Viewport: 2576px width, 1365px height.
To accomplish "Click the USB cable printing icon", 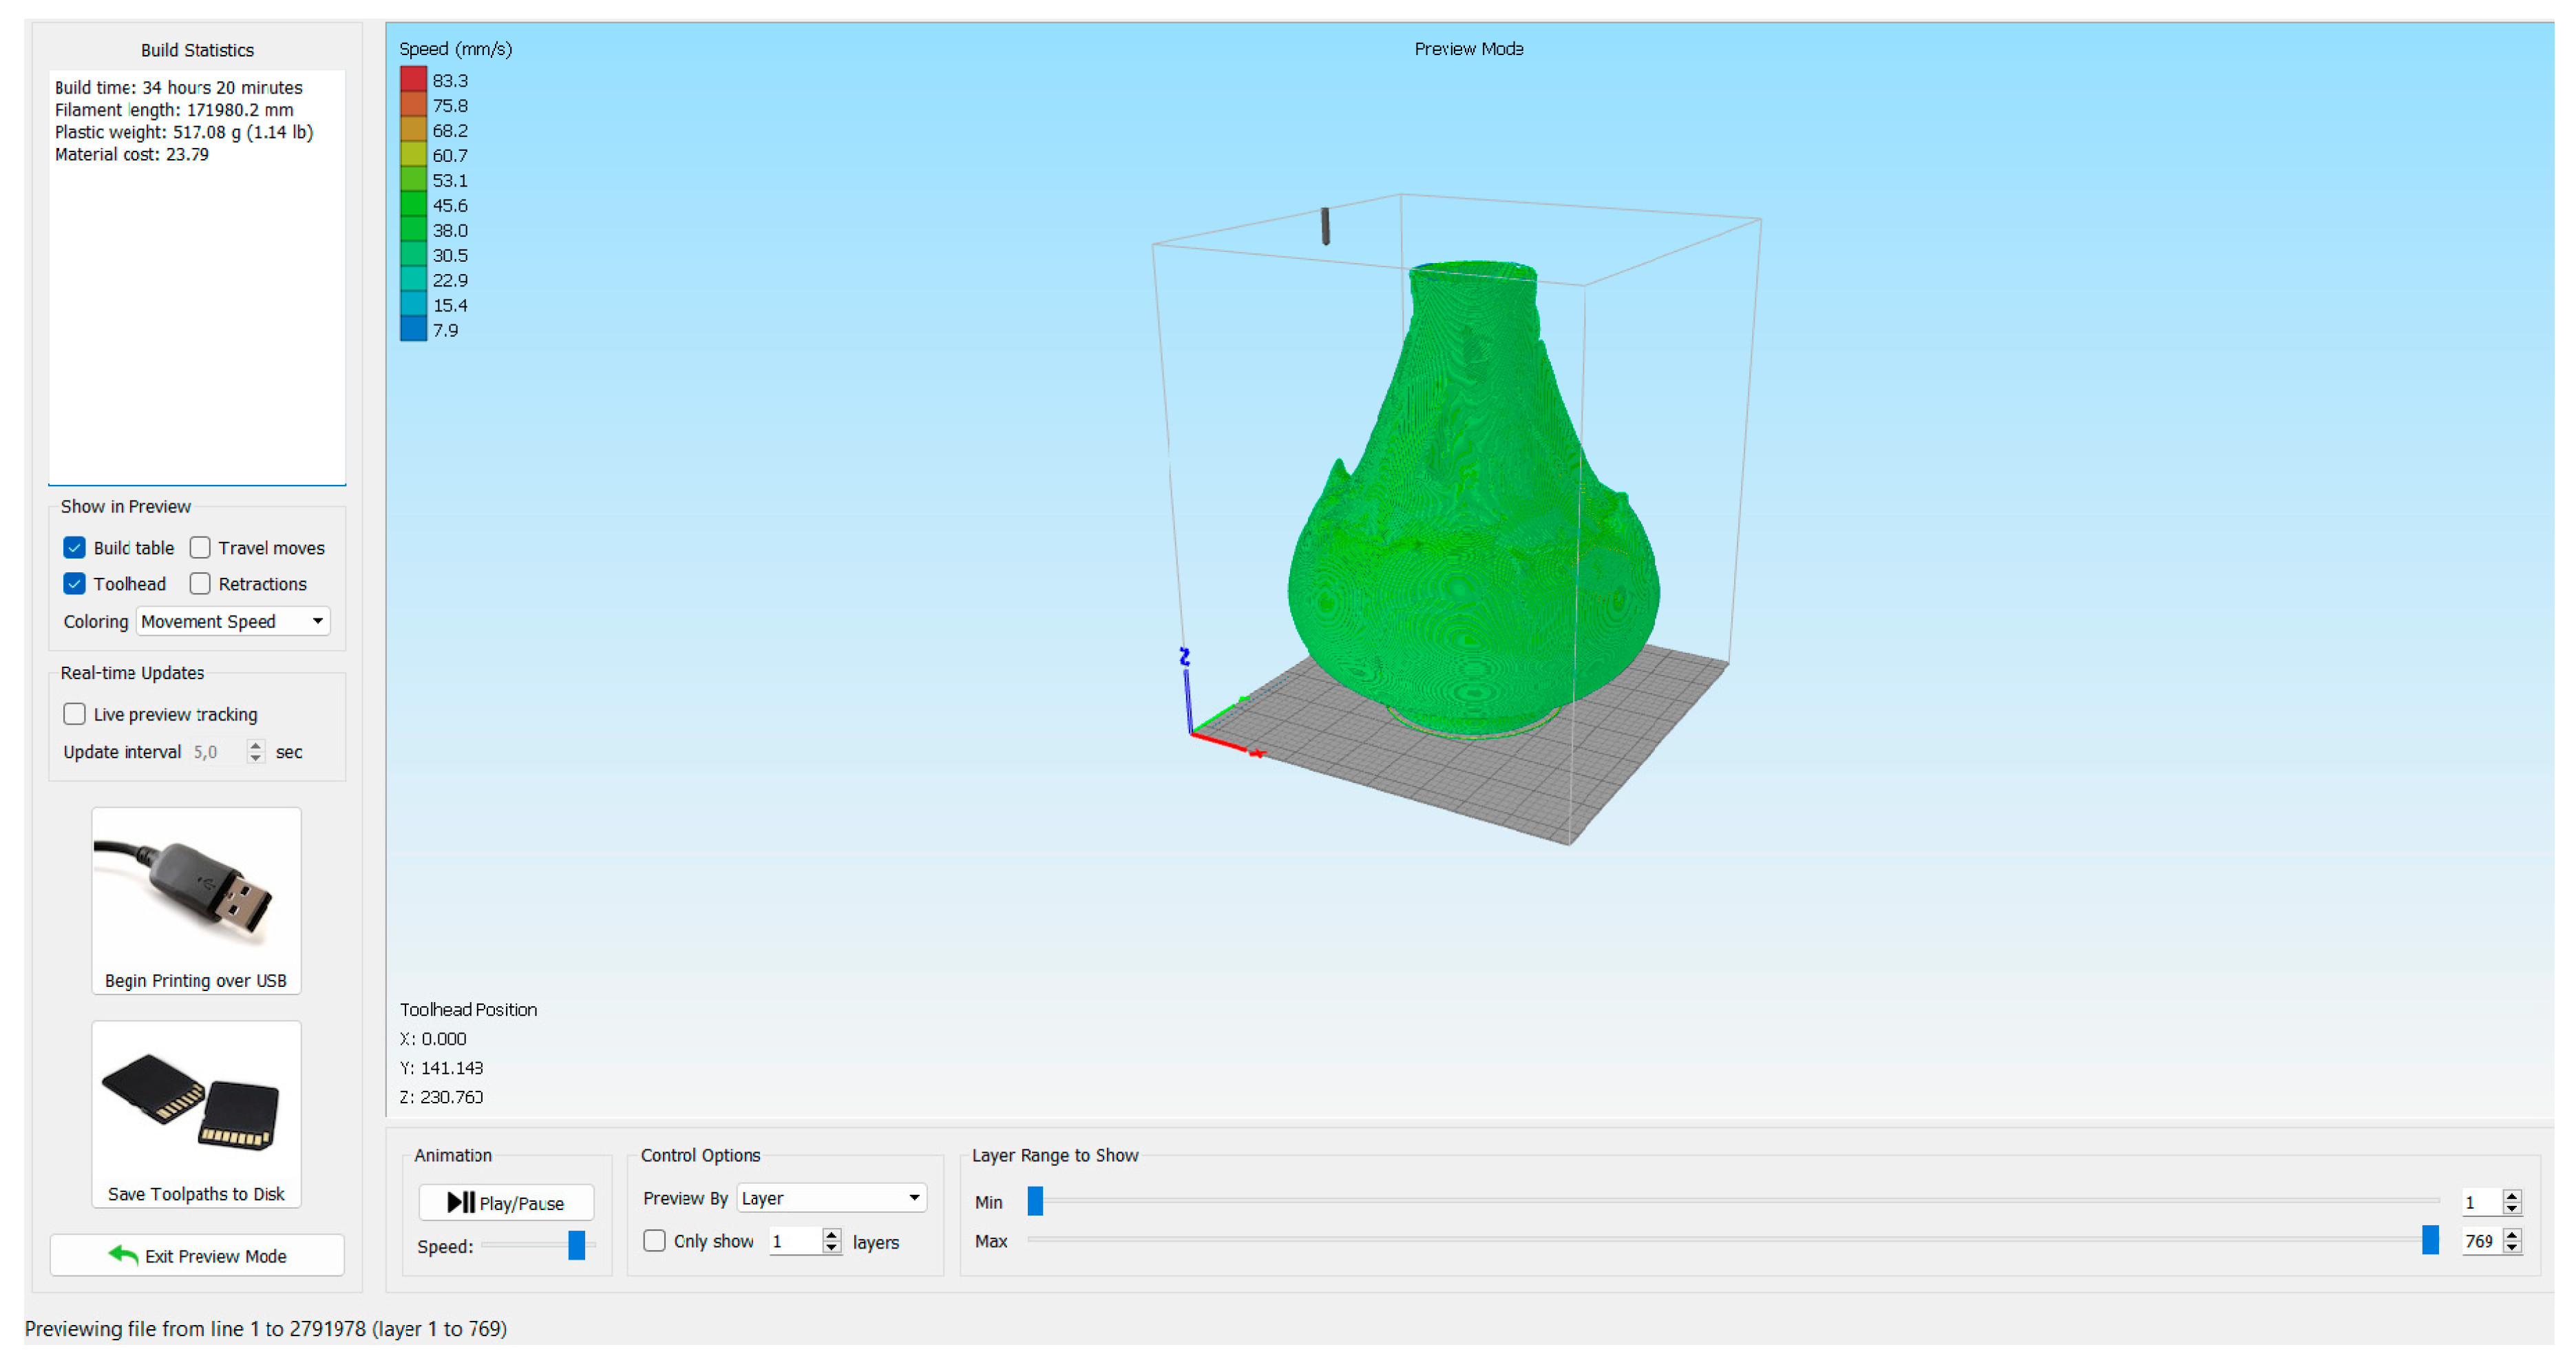I will (x=196, y=888).
